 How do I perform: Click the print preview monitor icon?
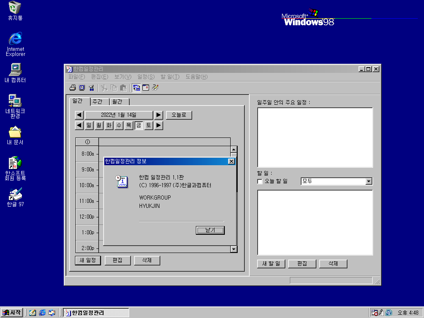(82, 88)
